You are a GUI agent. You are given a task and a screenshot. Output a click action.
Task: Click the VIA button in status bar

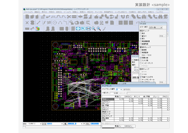click(87, 124)
